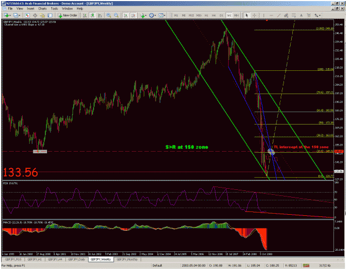Switch chart to M1 timeframe
Screen dimensions: 346x269
[x=176, y=15]
